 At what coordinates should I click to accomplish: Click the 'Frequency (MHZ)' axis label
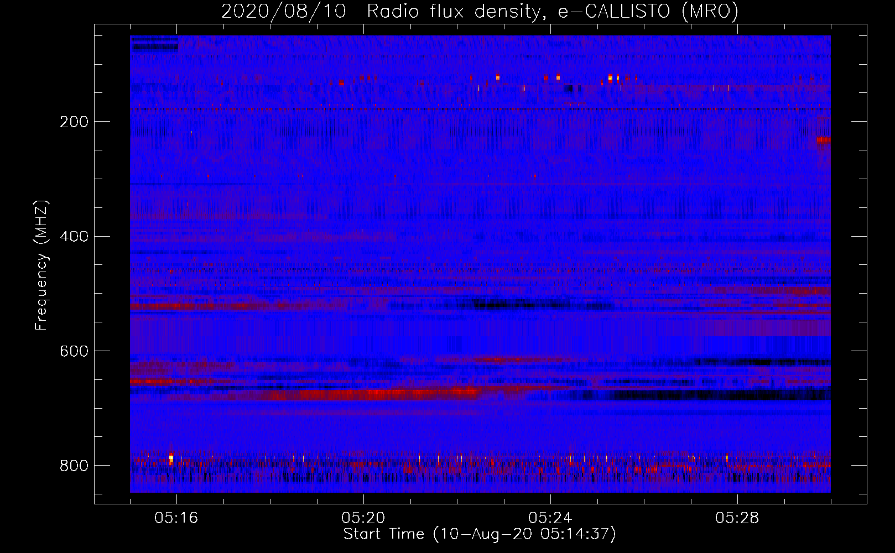click(x=41, y=265)
